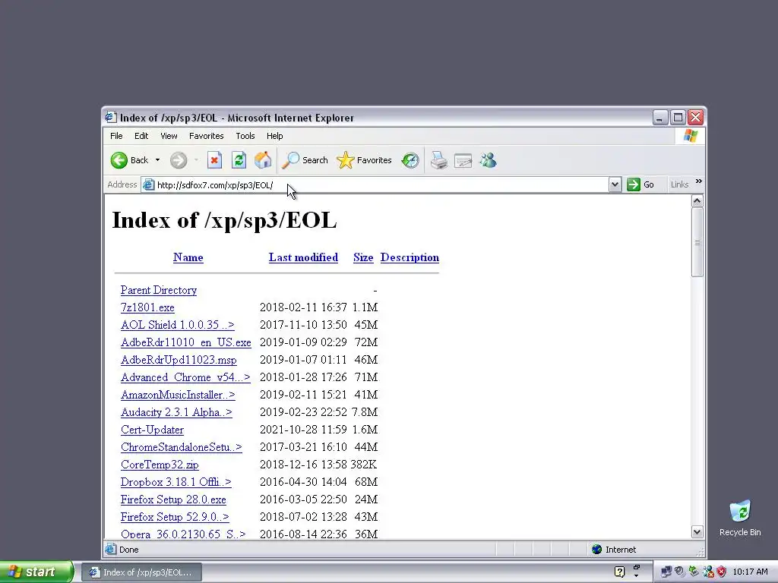Click the network computers tray icon
Viewport: 778px width, 583px height.
(666, 572)
